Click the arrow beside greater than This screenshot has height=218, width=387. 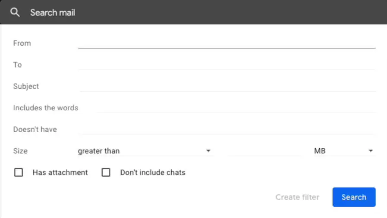tap(208, 151)
